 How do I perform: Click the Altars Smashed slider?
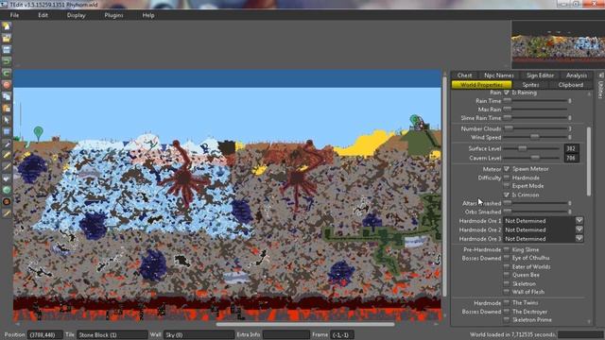coord(536,203)
